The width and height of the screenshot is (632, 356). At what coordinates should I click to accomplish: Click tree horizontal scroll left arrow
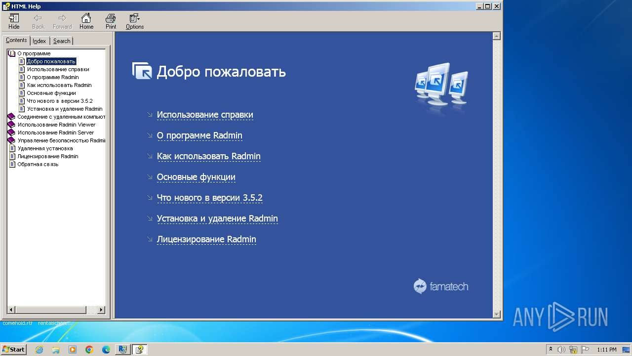click(x=11, y=310)
